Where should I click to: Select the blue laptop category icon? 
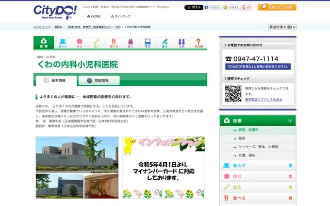[x=147, y=43]
